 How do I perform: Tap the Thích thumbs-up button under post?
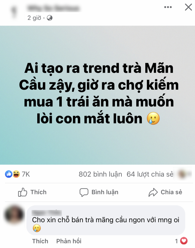tap(32, 192)
